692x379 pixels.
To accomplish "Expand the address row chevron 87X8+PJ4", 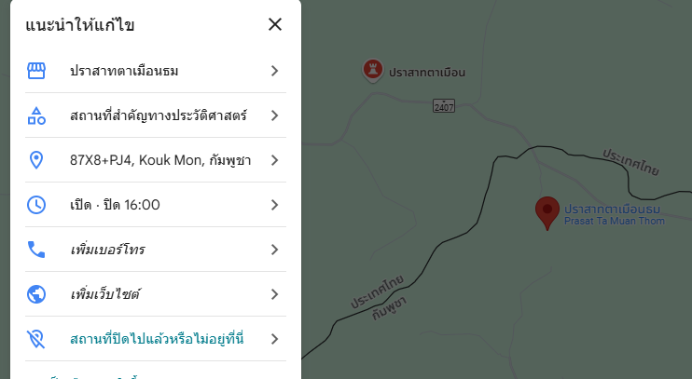I will [274, 160].
